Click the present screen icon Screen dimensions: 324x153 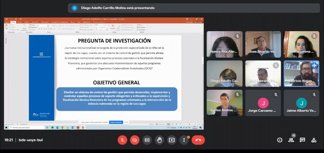coord(171,140)
